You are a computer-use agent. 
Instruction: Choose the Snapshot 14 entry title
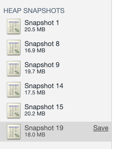tap(44, 86)
